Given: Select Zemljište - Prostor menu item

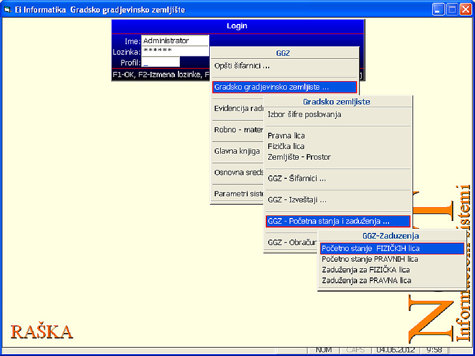Looking at the screenshot, I should pos(299,157).
